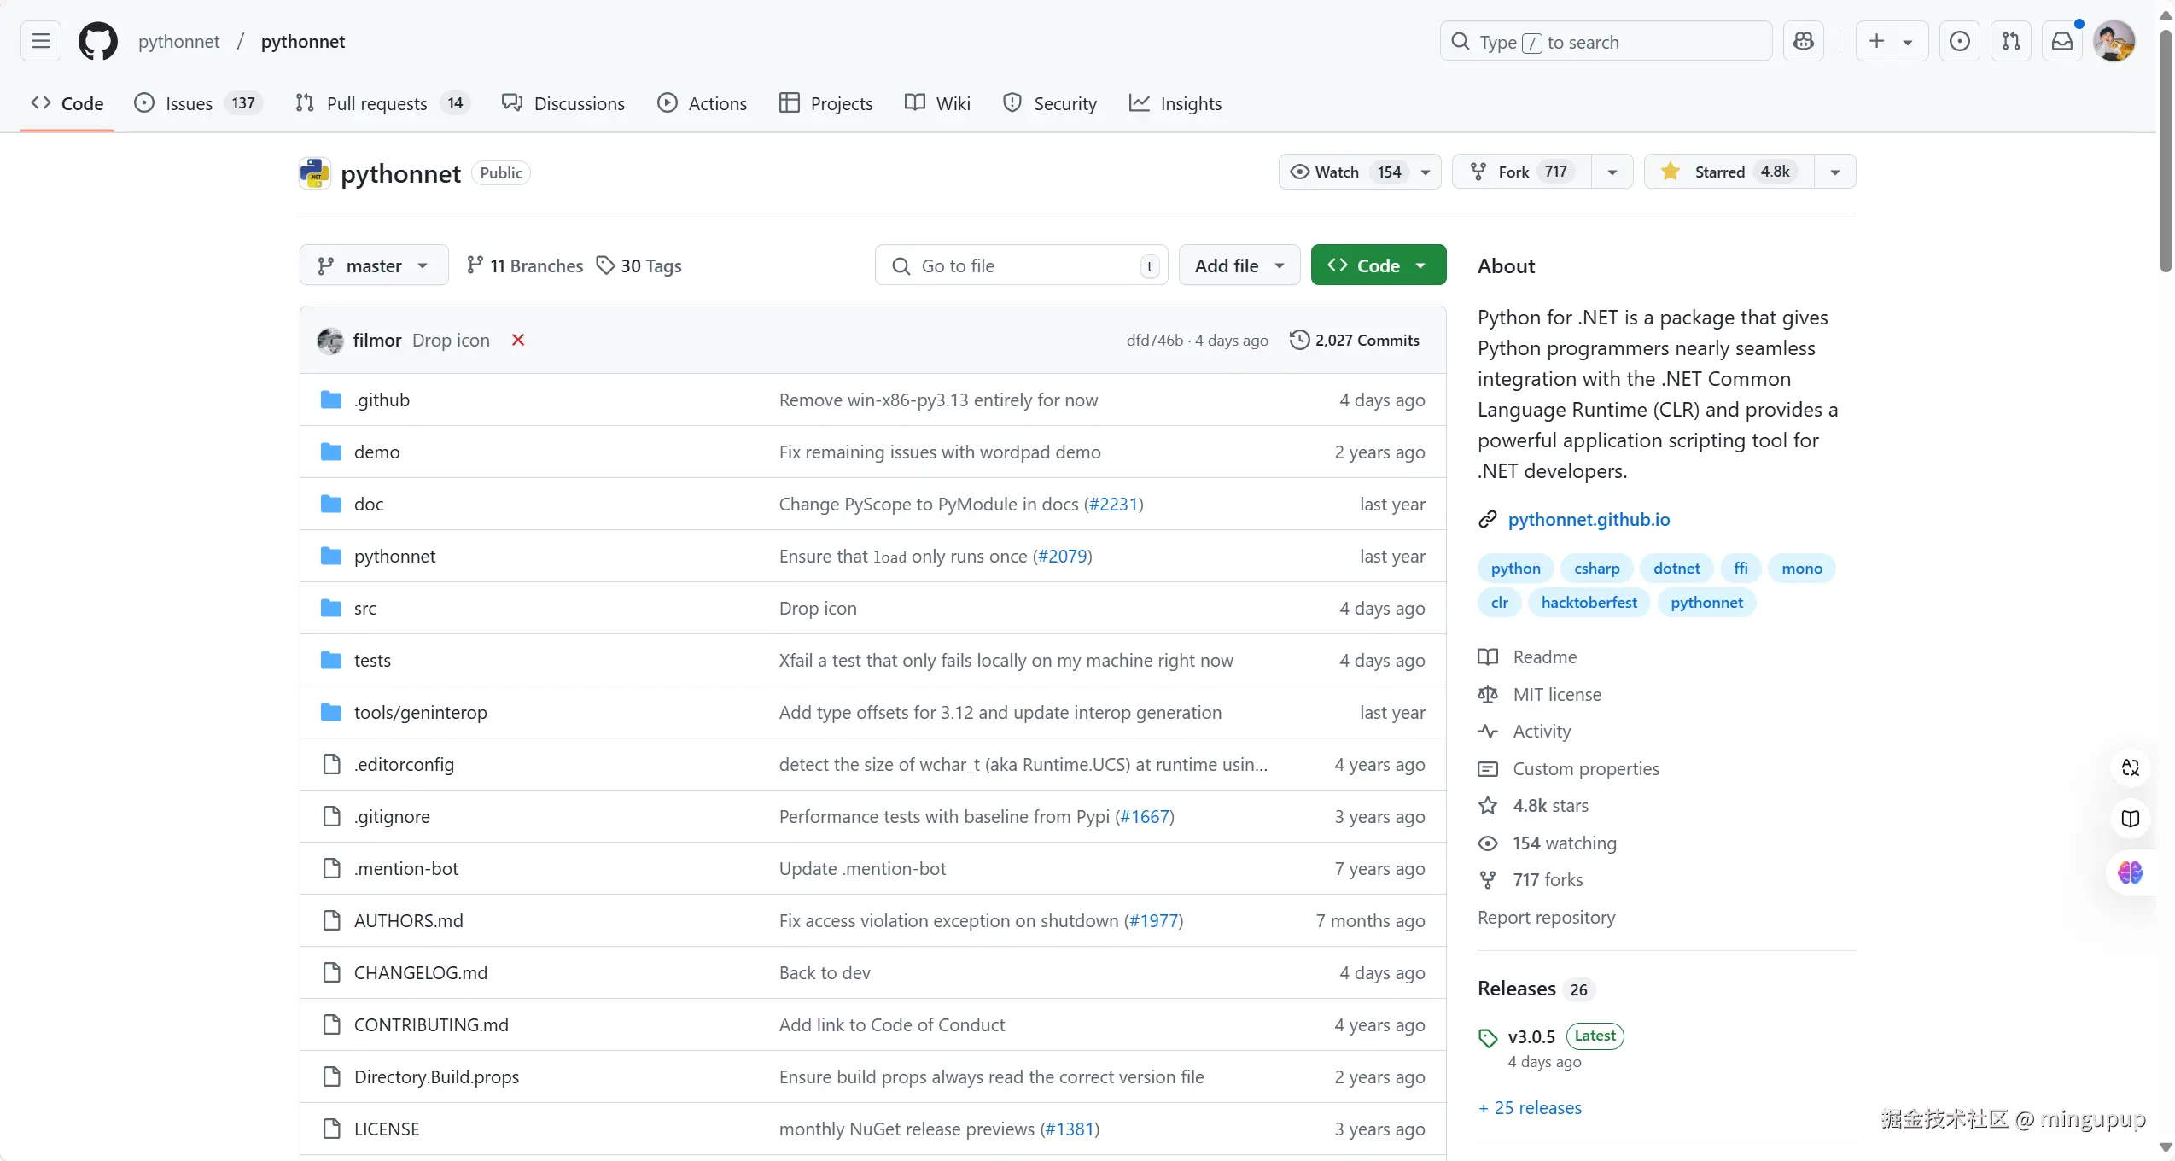Open the issues icon in the header

pos(1959,41)
